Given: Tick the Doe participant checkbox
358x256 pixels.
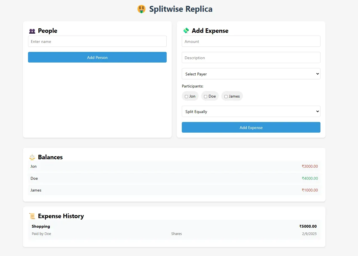Looking at the screenshot, I should point(206,96).
